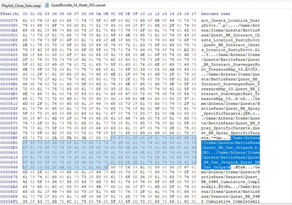
Task: Click byte 8D in row 00000420
Action: click(x=25, y=55)
